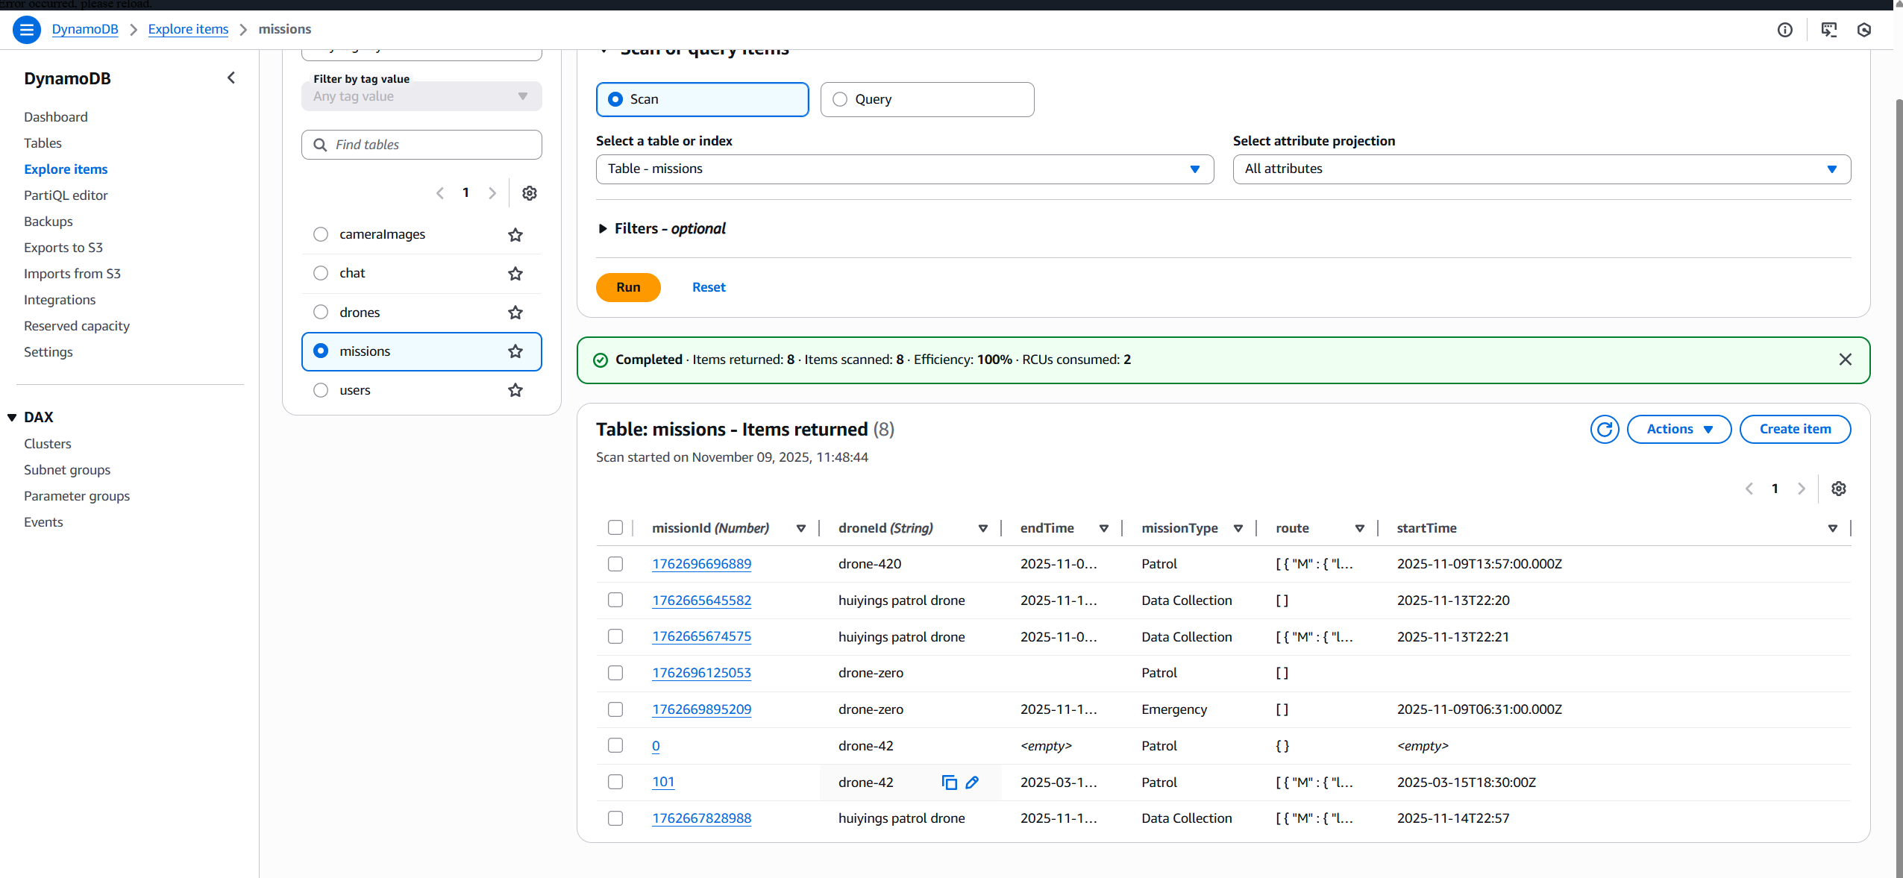Open mission item 1762669895209 link
The height and width of the screenshot is (878, 1903).
click(701, 709)
